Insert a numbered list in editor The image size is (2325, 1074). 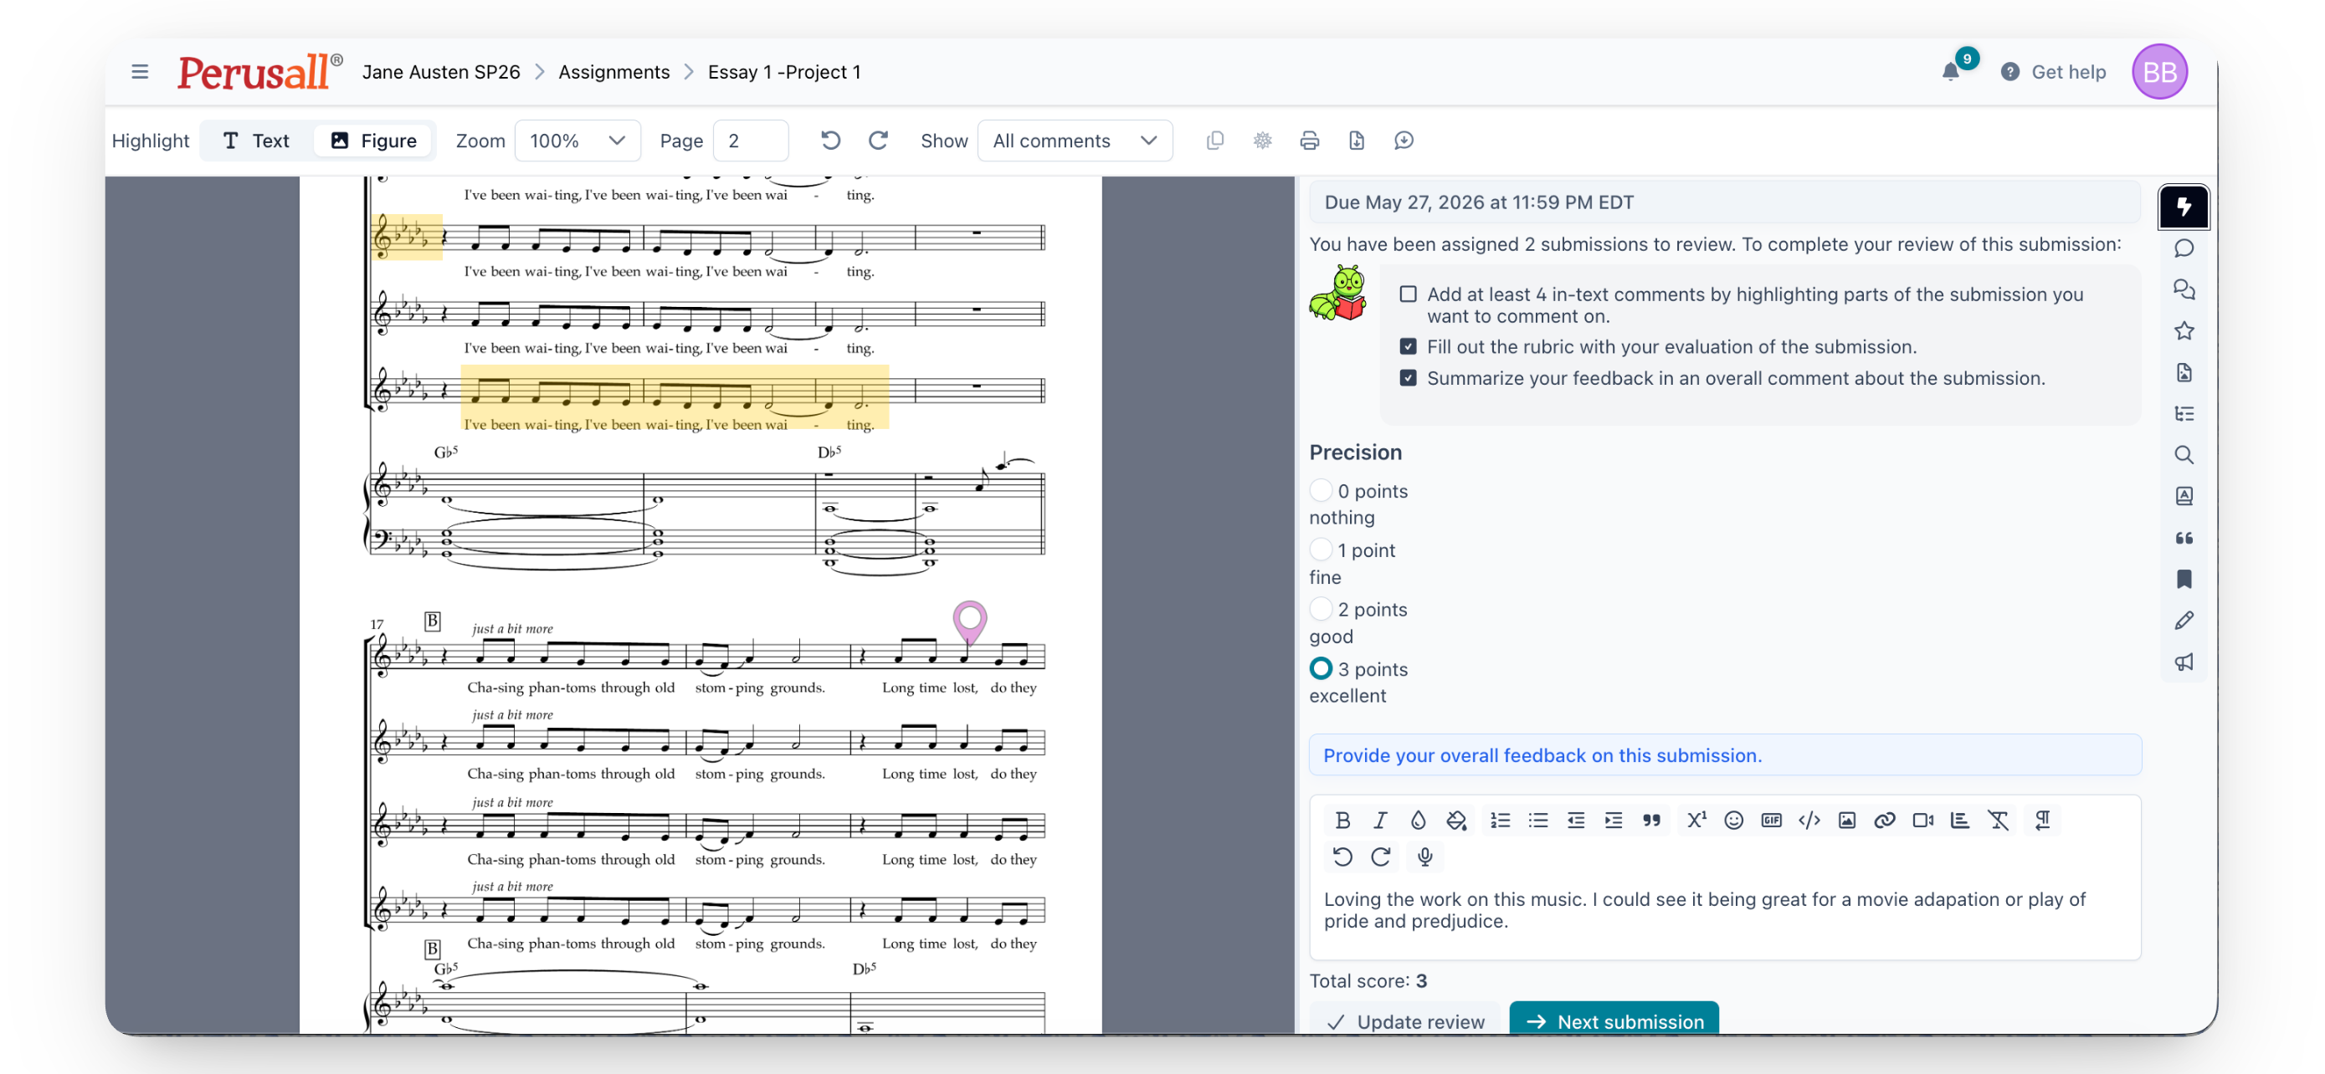pyautogui.click(x=1500, y=820)
